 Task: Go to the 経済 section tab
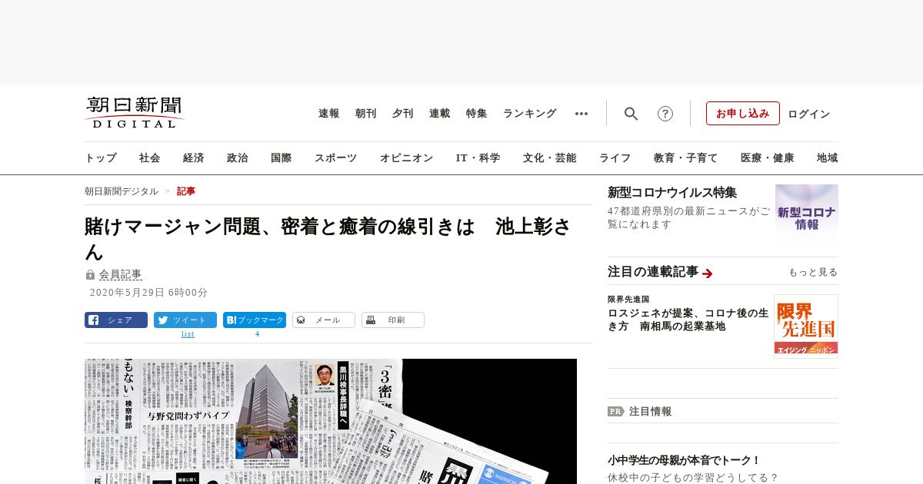[194, 158]
